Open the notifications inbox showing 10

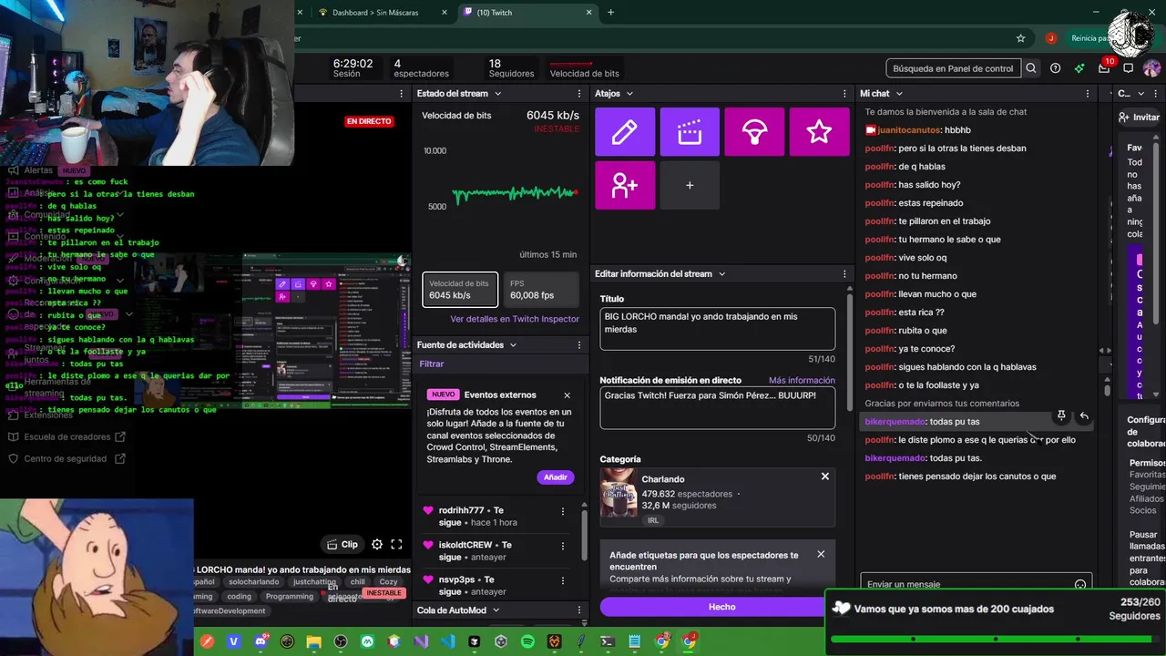click(x=1104, y=68)
